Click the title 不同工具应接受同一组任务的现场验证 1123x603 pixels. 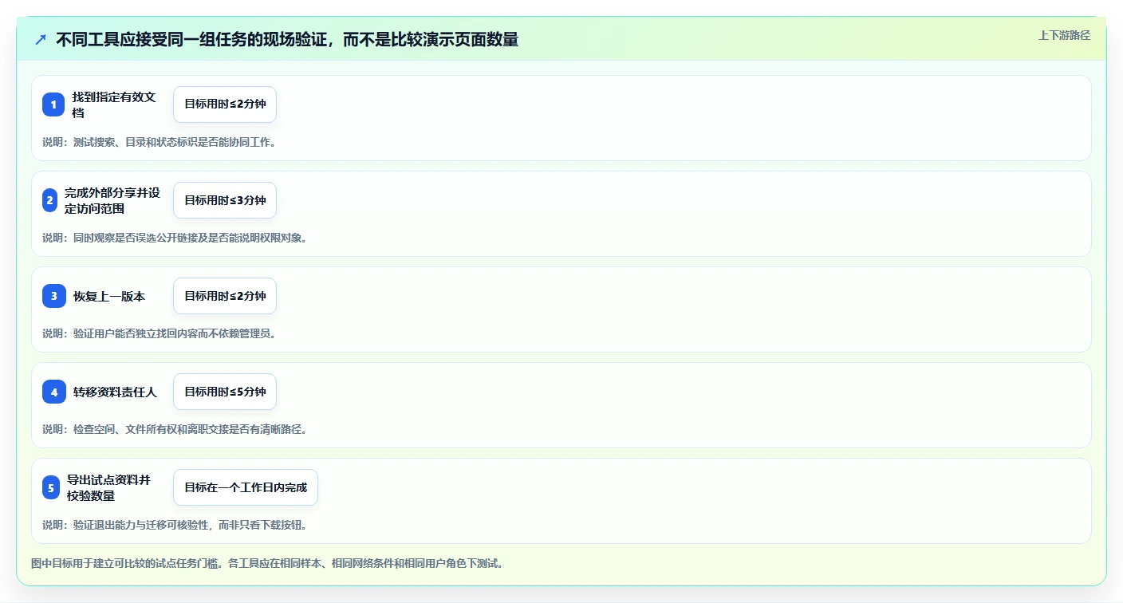(x=287, y=39)
